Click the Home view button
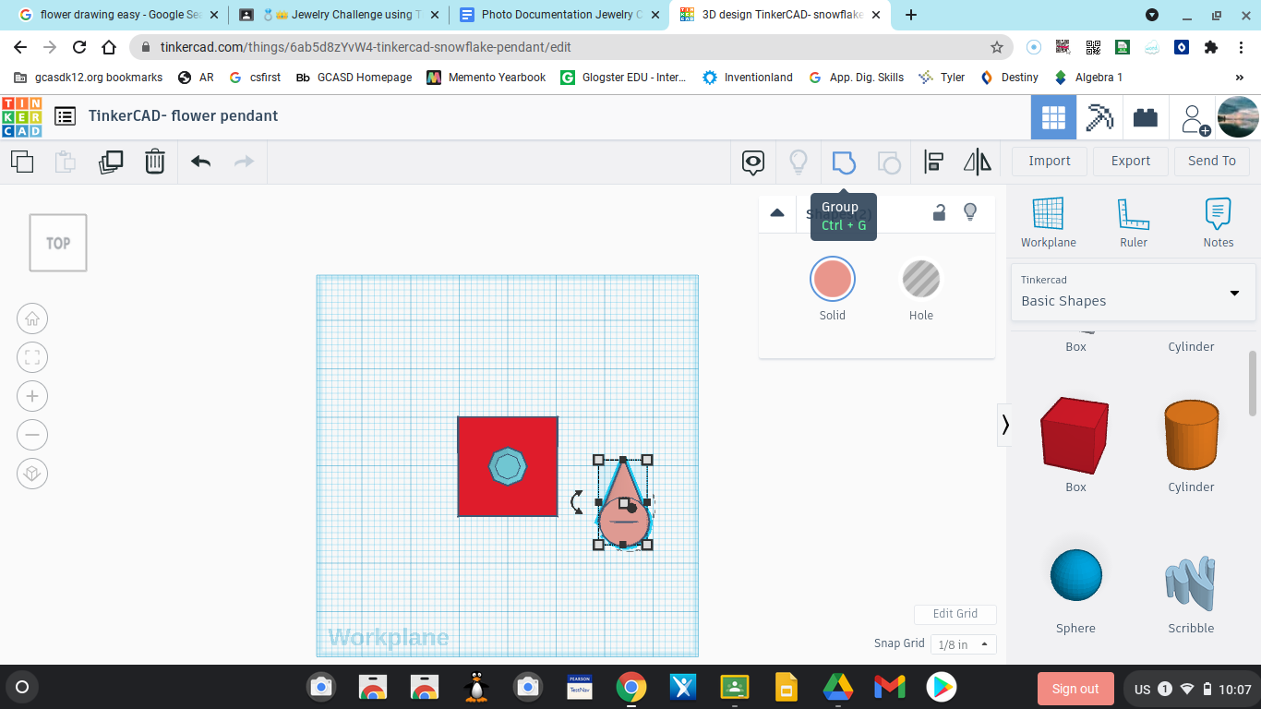 click(32, 318)
